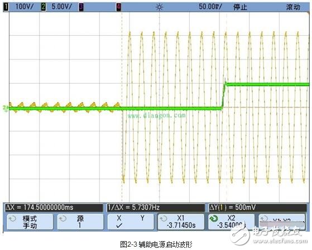Open the 模式 手动 mode selector
This screenshot has height=250, width=312.
pyautogui.click(x=30, y=222)
